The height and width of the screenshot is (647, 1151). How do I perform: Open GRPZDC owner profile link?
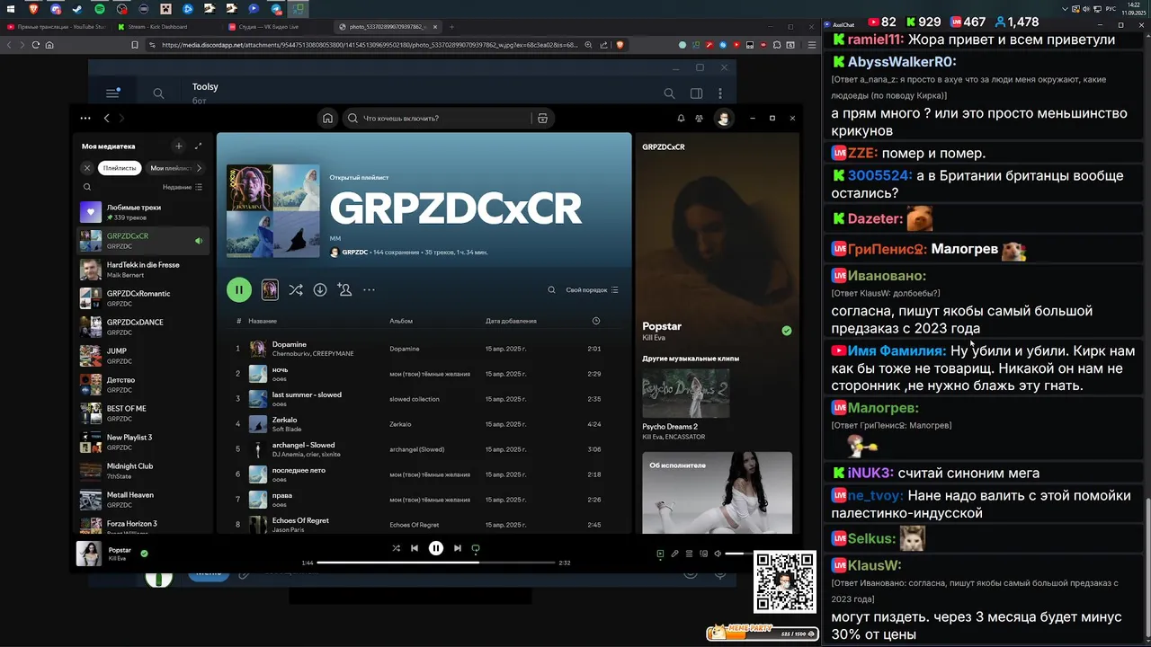pos(355,253)
